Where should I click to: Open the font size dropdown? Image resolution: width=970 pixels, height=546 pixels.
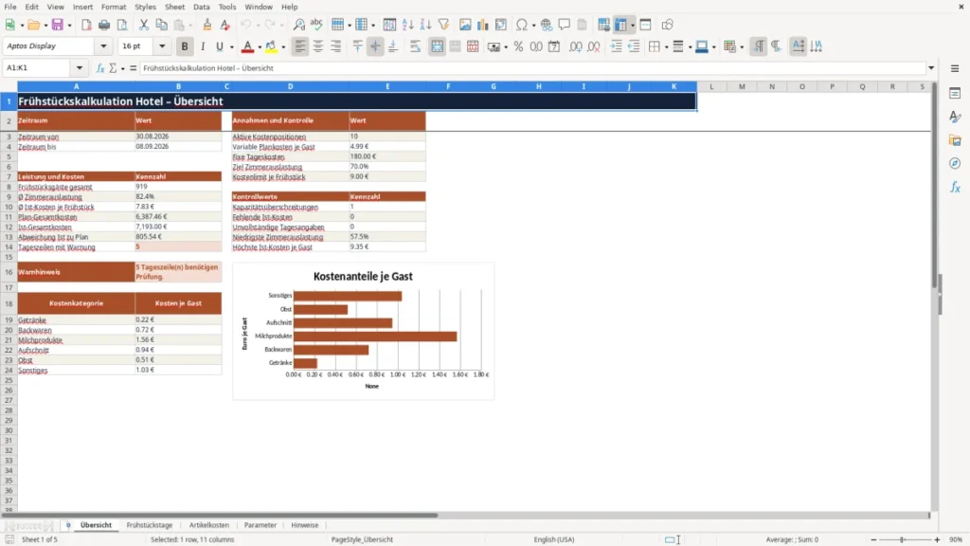coord(162,46)
